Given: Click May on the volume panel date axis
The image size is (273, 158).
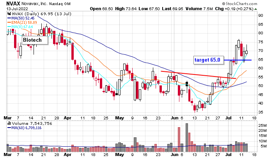Looking at the screenshot, I should click(x=119, y=154).
